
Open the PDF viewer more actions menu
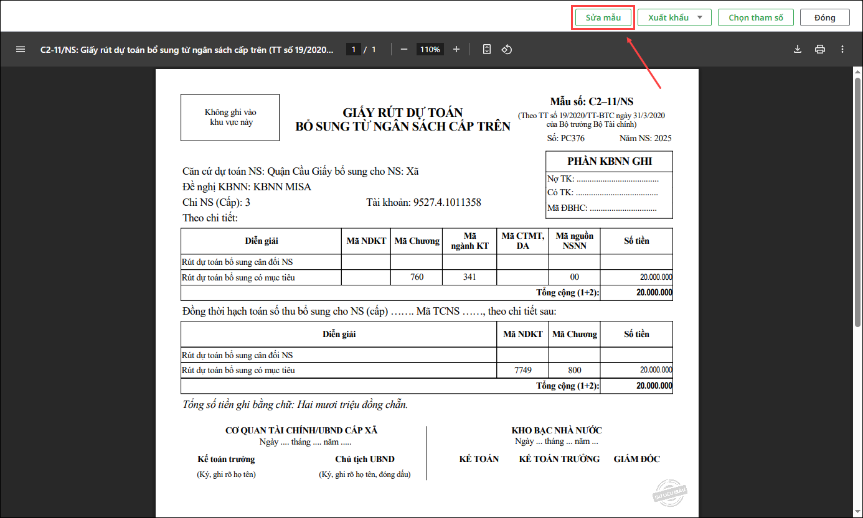(x=842, y=49)
